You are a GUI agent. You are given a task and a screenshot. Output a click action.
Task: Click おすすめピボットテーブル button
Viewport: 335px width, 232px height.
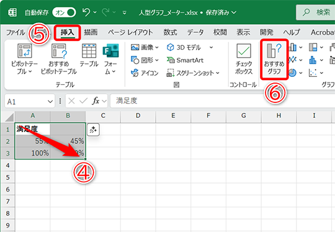(59, 59)
